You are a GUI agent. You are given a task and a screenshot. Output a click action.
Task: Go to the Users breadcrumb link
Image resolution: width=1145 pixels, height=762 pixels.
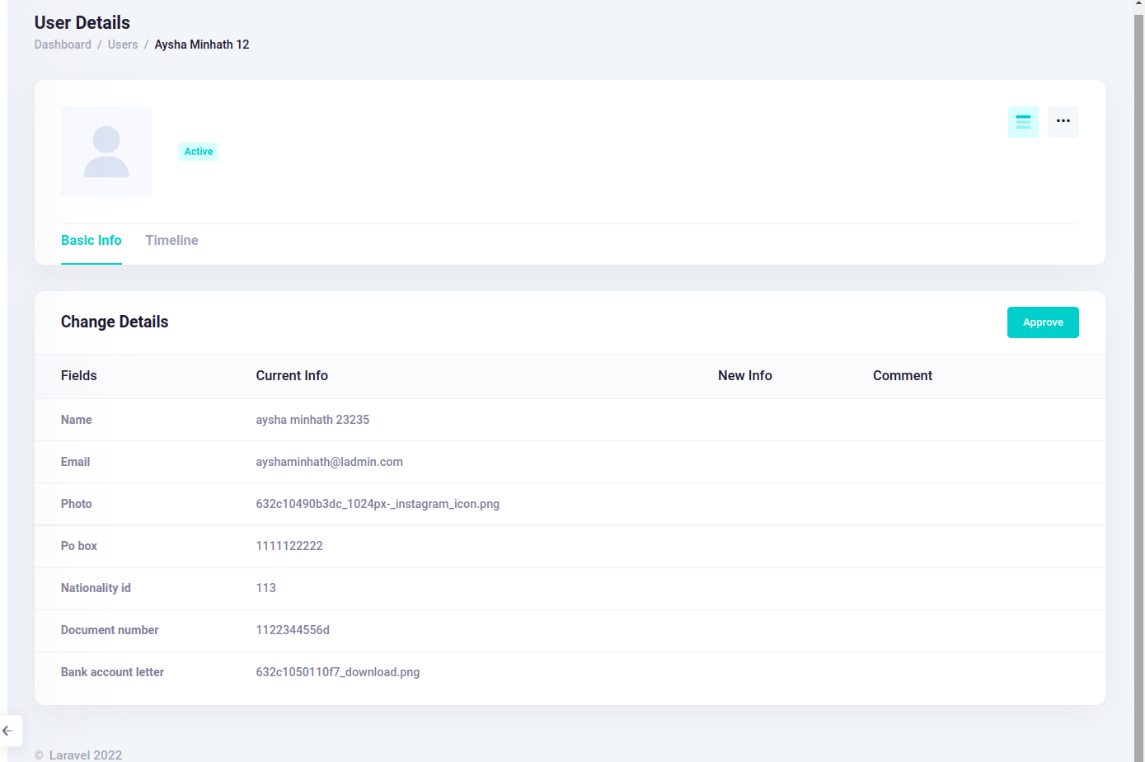coord(123,45)
